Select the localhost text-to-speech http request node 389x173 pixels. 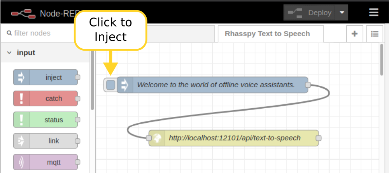(x=234, y=138)
